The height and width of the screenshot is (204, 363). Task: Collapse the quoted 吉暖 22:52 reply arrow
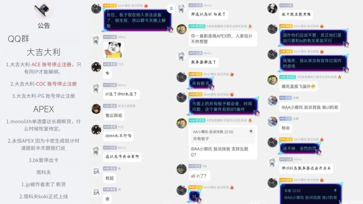coord(335,190)
